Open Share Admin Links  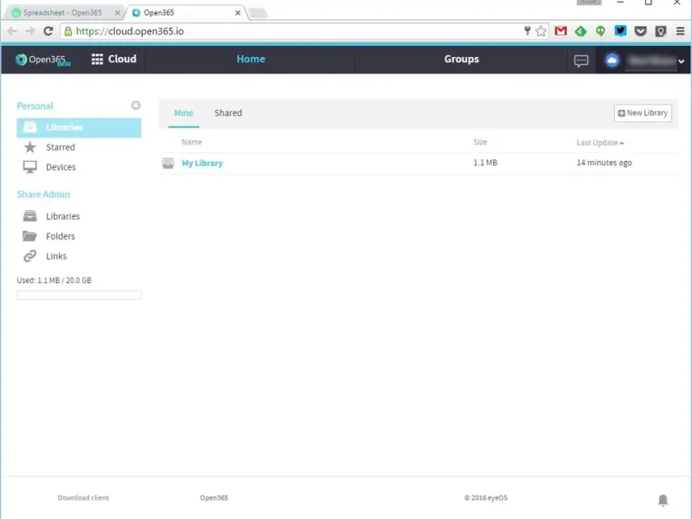pyautogui.click(x=56, y=256)
